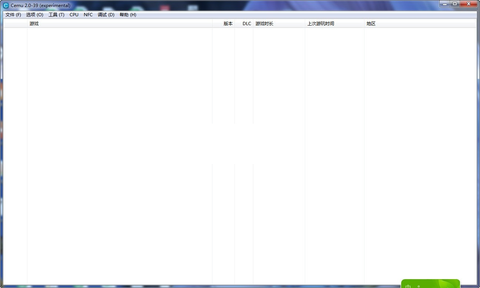Open the NFC menu
The image size is (480, 288).
[88, 15]
